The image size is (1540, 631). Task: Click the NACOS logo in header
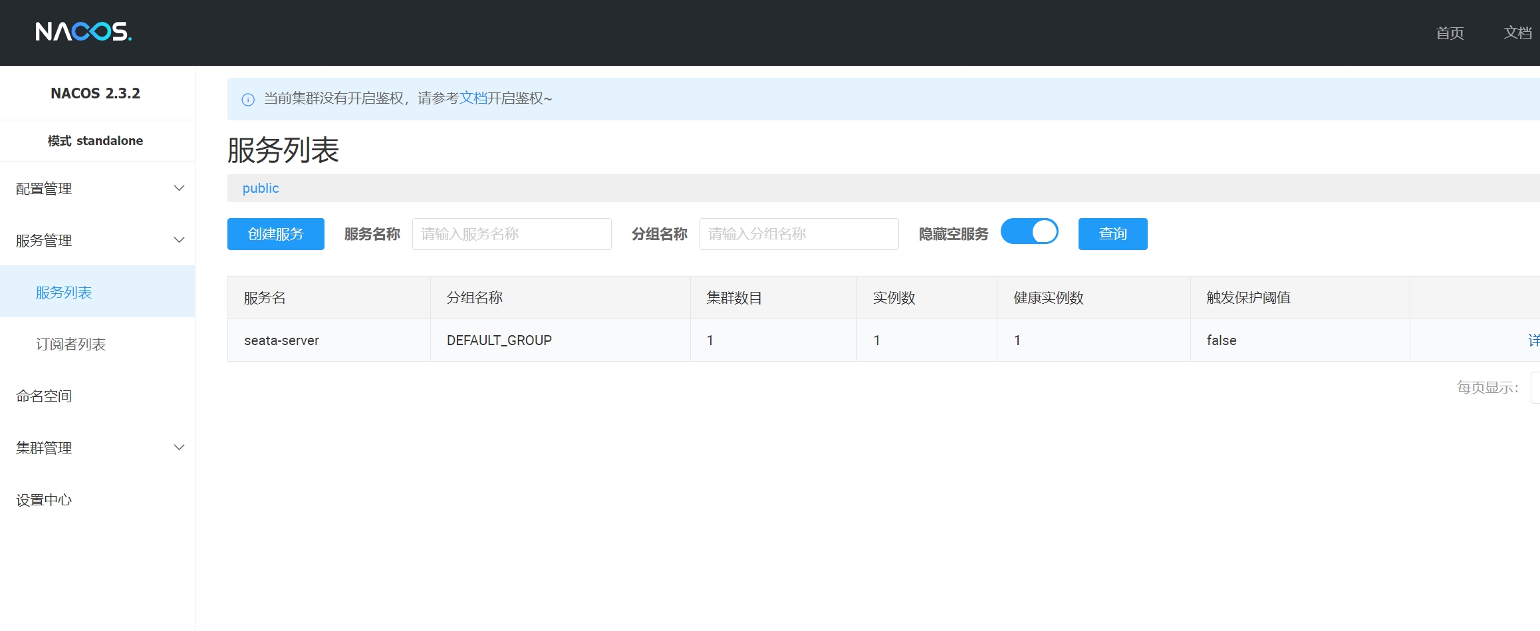pos(83,31)
